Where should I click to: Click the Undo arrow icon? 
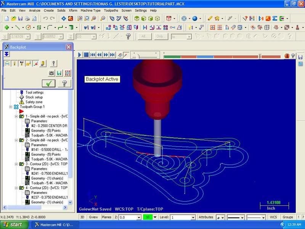tap(45, 18)
